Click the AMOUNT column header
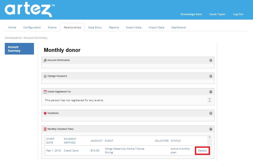Screen dimensions: 253x161 [96, 141]
